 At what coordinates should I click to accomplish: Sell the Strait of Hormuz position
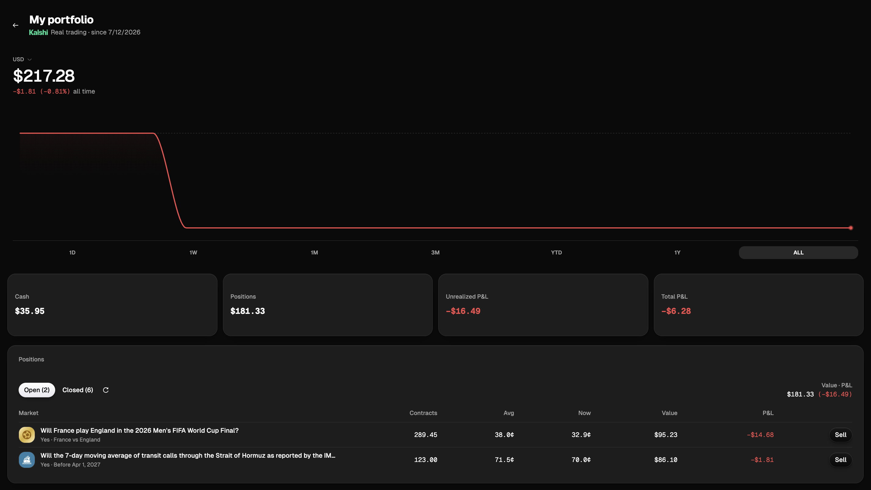pos(841,460)
